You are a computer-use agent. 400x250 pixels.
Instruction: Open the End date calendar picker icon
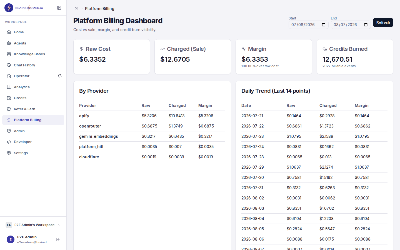(366, 25)
